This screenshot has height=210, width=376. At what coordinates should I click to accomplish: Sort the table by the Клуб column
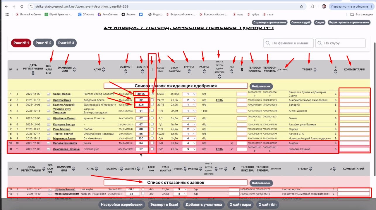click(104, 69)
